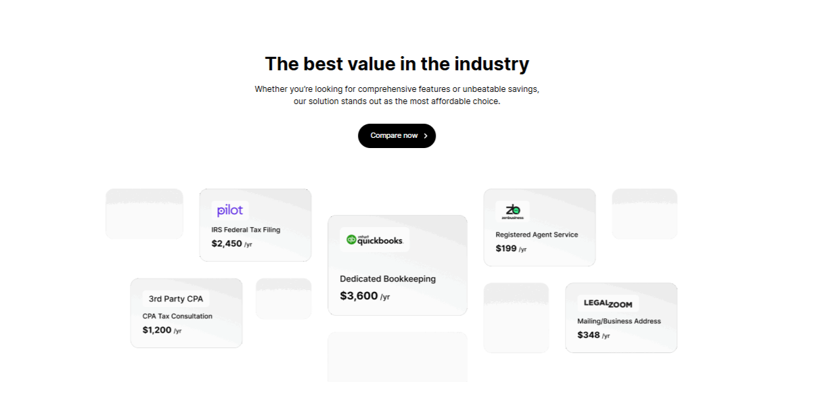This screenshot has height=409, width=816.
Task: Click the CPA Tax Consultation label
Action: pyautogui.click(x=177, y=316)
